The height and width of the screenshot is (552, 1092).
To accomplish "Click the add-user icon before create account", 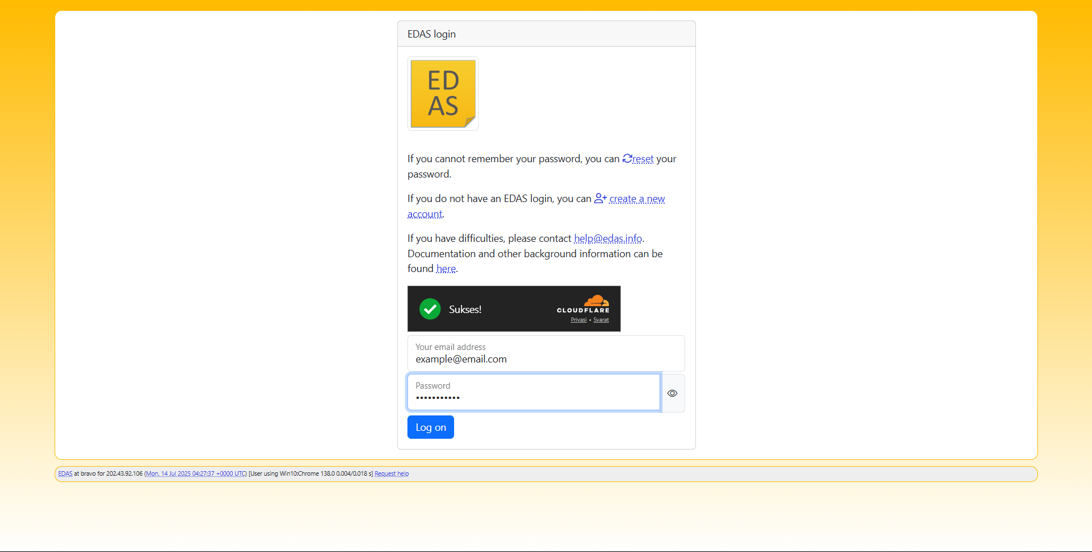I will point(600,199).
